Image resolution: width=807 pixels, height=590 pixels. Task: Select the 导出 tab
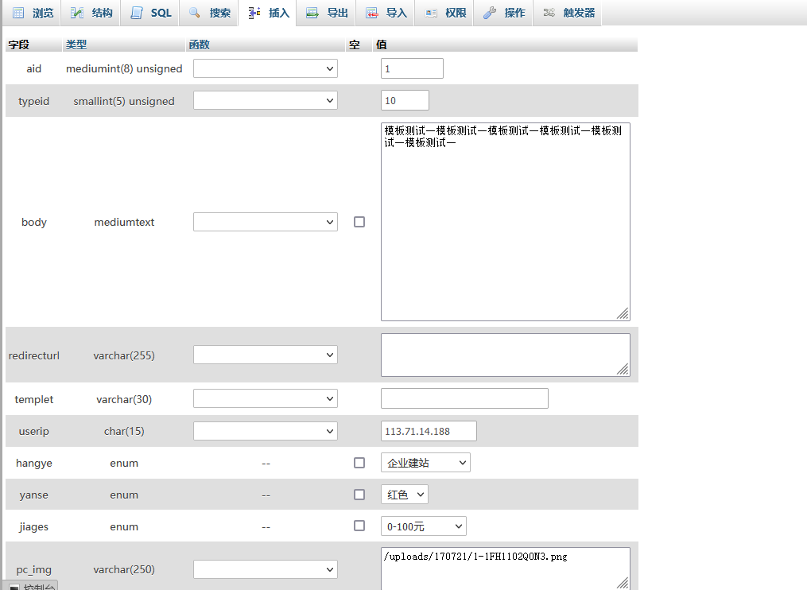[x=327, y=13]
